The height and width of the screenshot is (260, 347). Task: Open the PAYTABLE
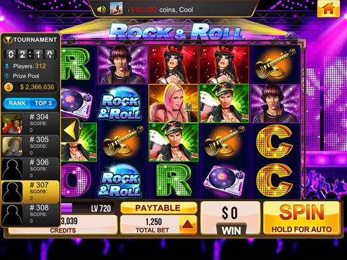point(158,208)
